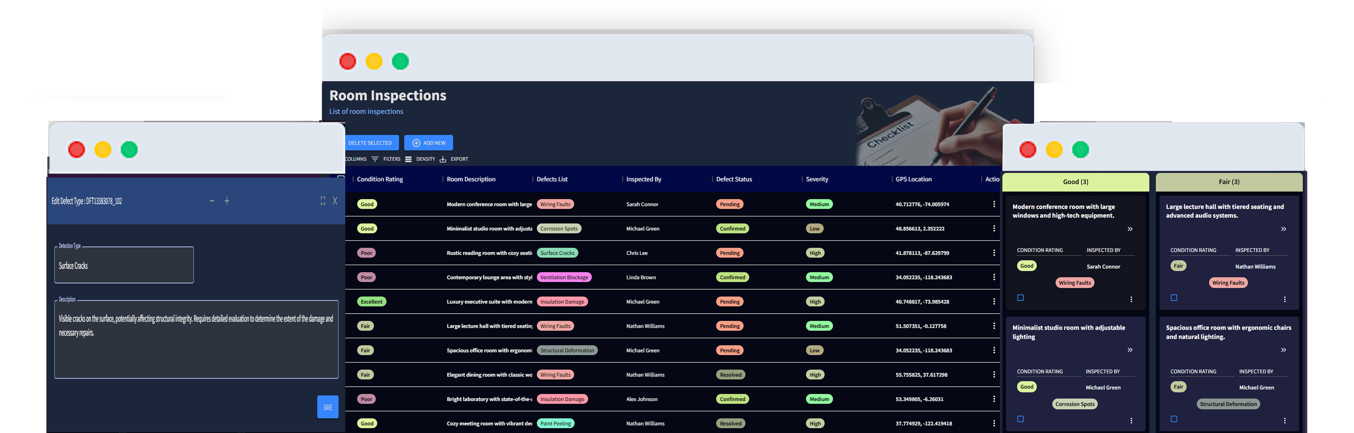The height and width of the screenshot is (433, 1354).
Task: Open kebab menu on Sarah Connor's row
Action: (x=994, y=204)
